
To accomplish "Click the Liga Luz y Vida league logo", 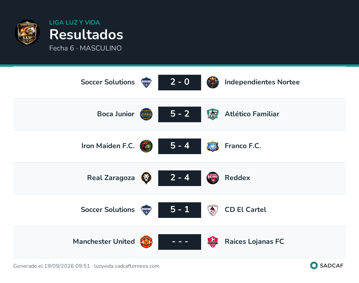I will click(27, 32).
